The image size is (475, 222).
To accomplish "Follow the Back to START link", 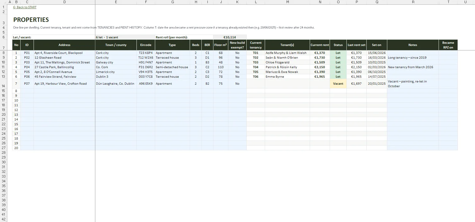I will (x=25, y=7).
